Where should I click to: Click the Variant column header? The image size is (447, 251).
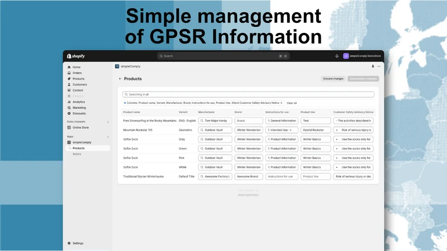pyautogui.click(x=183, y=112)
